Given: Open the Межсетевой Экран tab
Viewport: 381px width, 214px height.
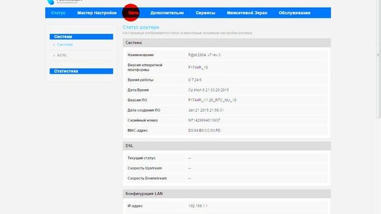Looking at the screenshot, I should [x=247, y=13].
